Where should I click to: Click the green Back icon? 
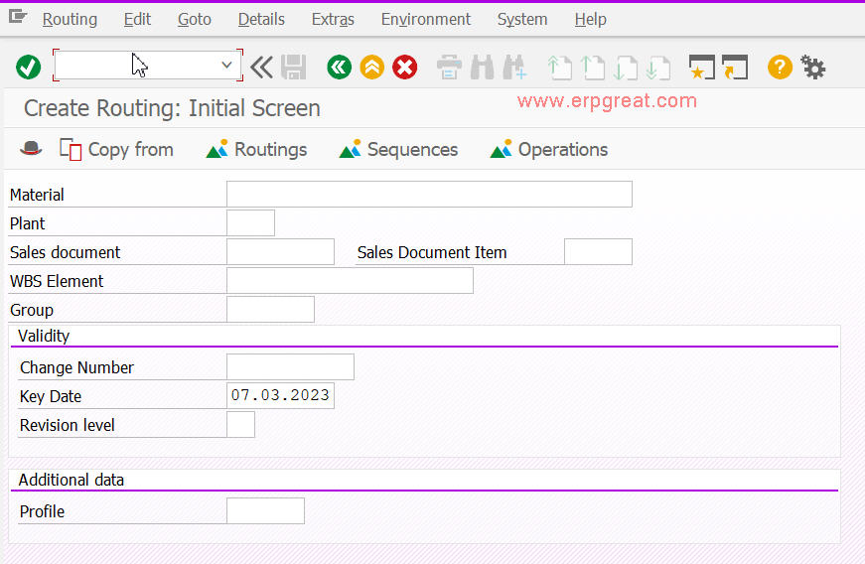339,68
